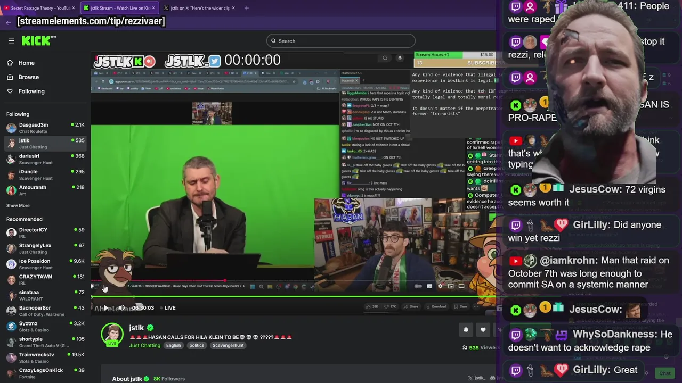Viewport: 682px width, 383px height.
Task: Open dariusirl Scavenger Hunt channel
Action: (x=45, y=159)
